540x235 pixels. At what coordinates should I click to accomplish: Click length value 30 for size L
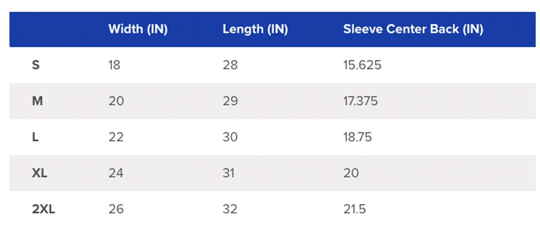pos(230,137)
